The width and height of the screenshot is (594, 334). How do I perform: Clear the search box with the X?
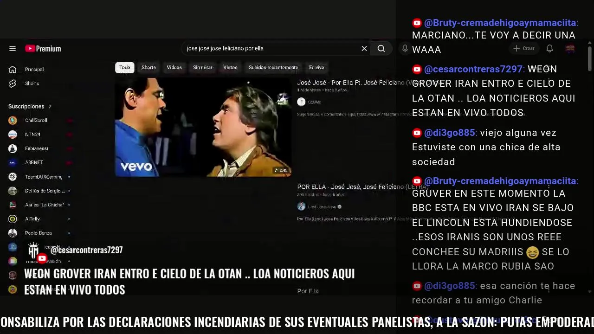point(364,49)
